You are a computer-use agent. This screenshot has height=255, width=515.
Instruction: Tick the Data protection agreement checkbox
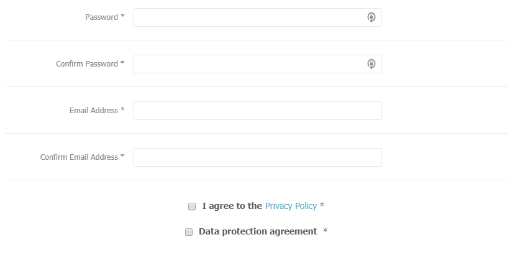point(189,232)
